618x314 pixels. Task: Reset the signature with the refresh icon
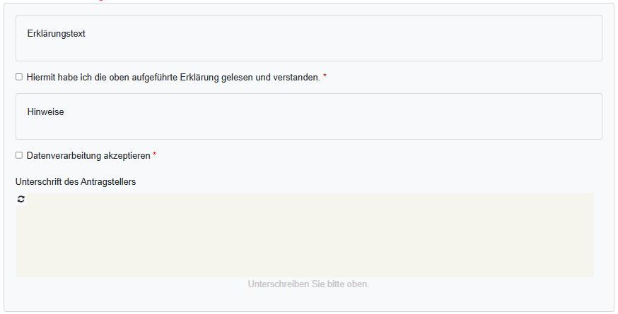point(21,200)
